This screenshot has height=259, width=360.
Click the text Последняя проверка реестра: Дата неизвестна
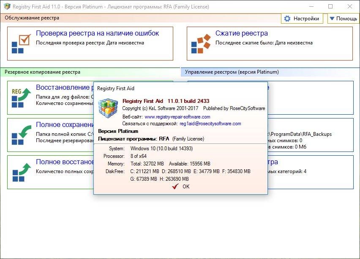90,43
